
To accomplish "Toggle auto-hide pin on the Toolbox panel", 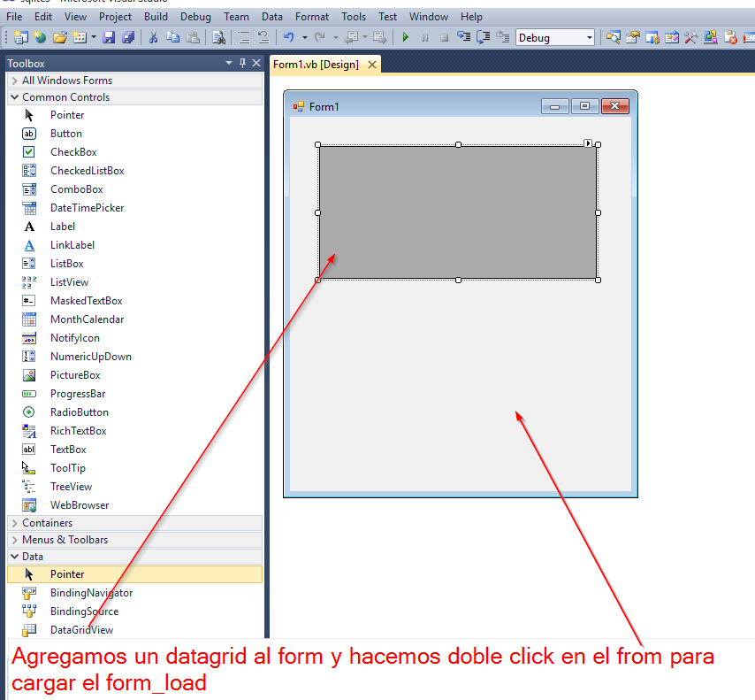I will 242,63.
